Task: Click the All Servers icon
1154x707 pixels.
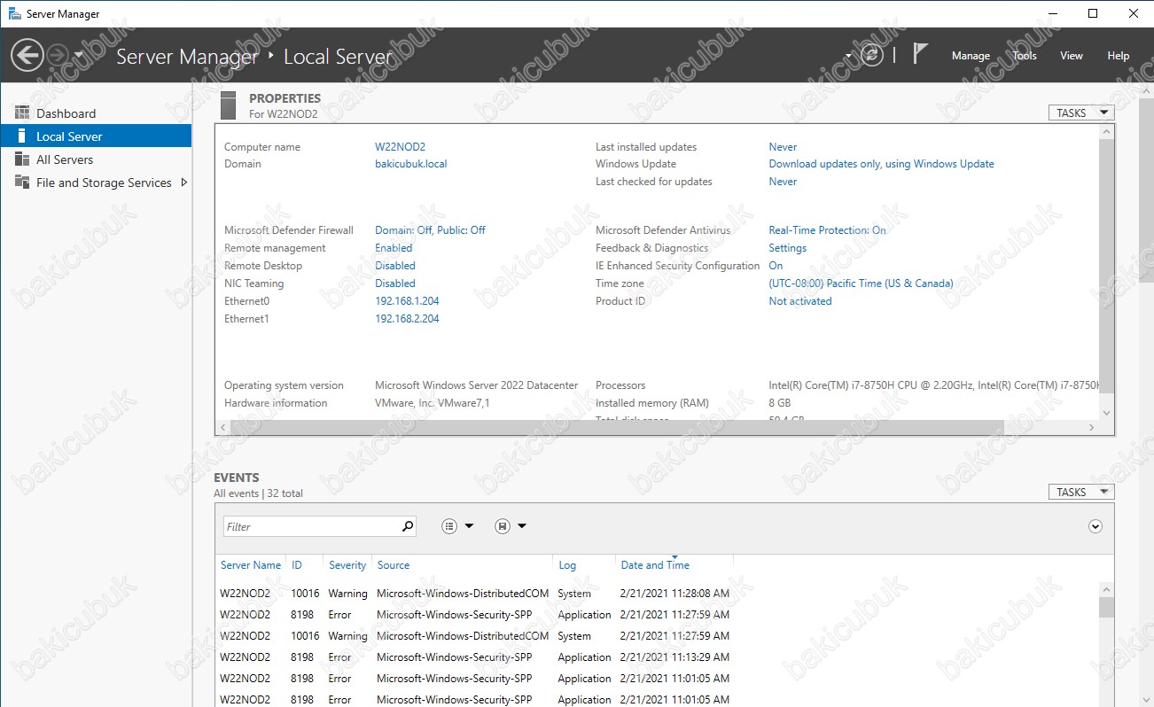Action: [21, 159]
